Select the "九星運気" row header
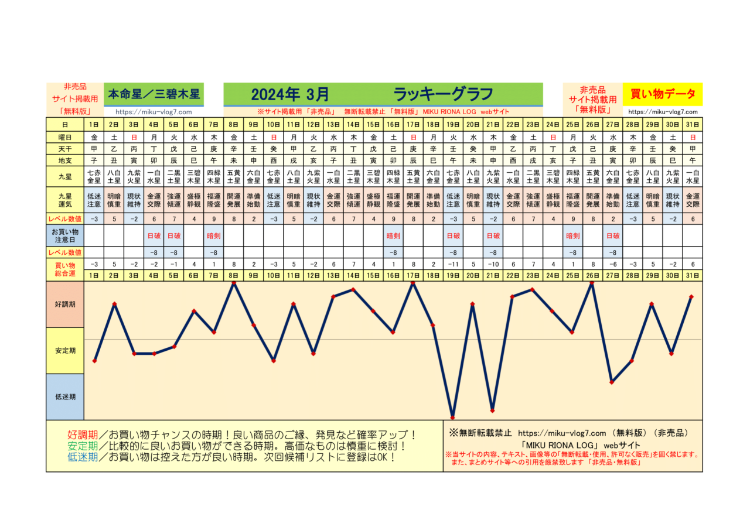 [65, 200]
